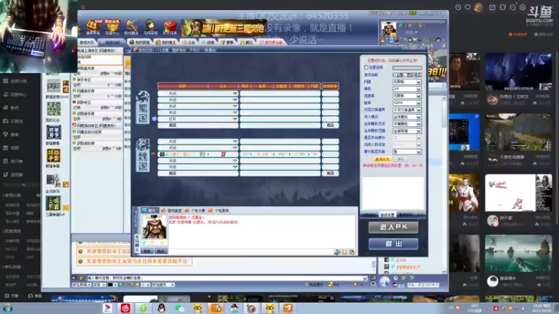Image resolution: width=559 pixels, height=314 pixels.
Task: Toggle the 发送提示 checkbox in lobby chat bar
Action: click(306, 285)
